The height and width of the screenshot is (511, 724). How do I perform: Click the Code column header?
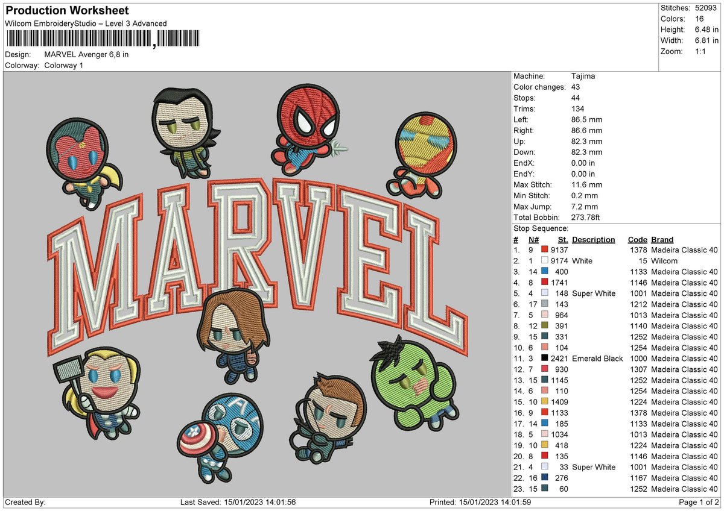tap(637, 239)
